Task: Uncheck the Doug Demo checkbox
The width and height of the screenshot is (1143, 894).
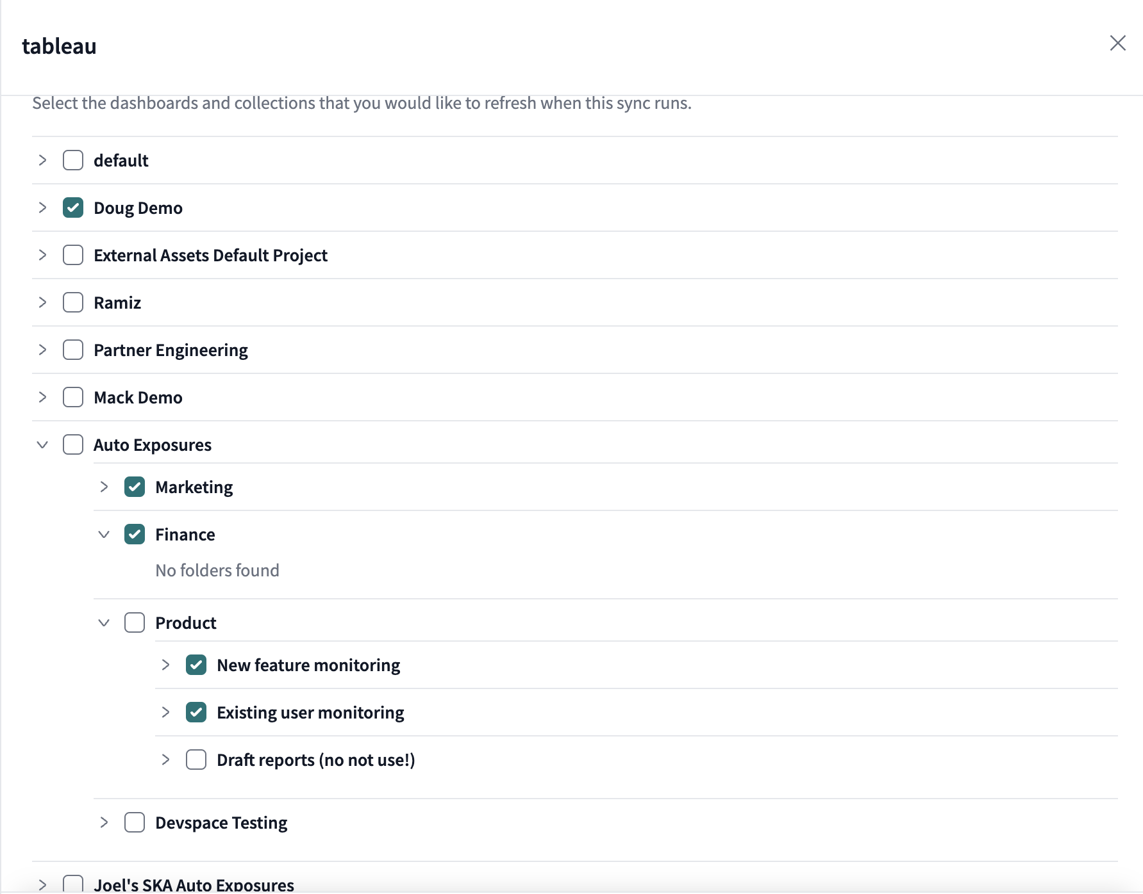Action: click(72, 207)
